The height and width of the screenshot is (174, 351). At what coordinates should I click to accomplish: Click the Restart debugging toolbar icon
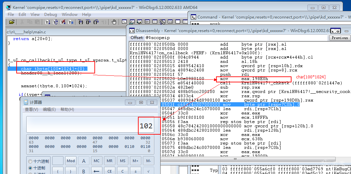pos(55,22)
